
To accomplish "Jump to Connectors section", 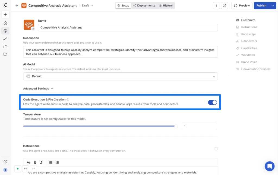I will 247,41.
